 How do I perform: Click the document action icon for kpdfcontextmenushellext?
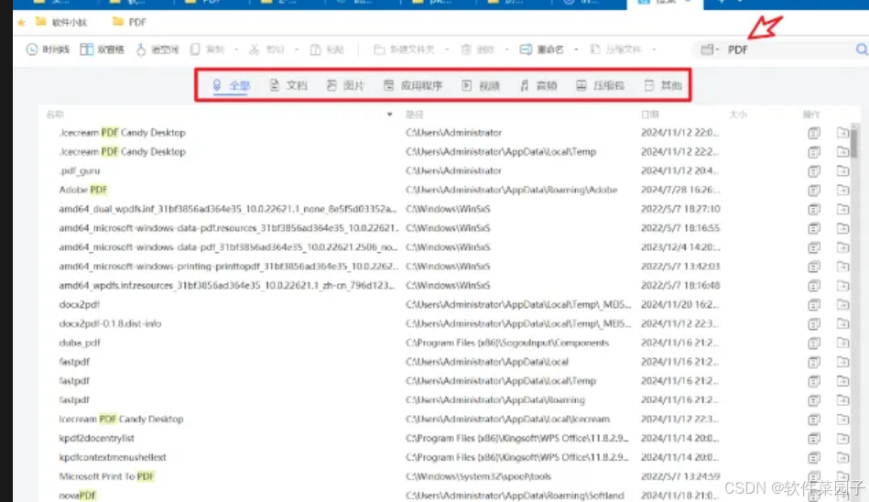click(813, 457)
